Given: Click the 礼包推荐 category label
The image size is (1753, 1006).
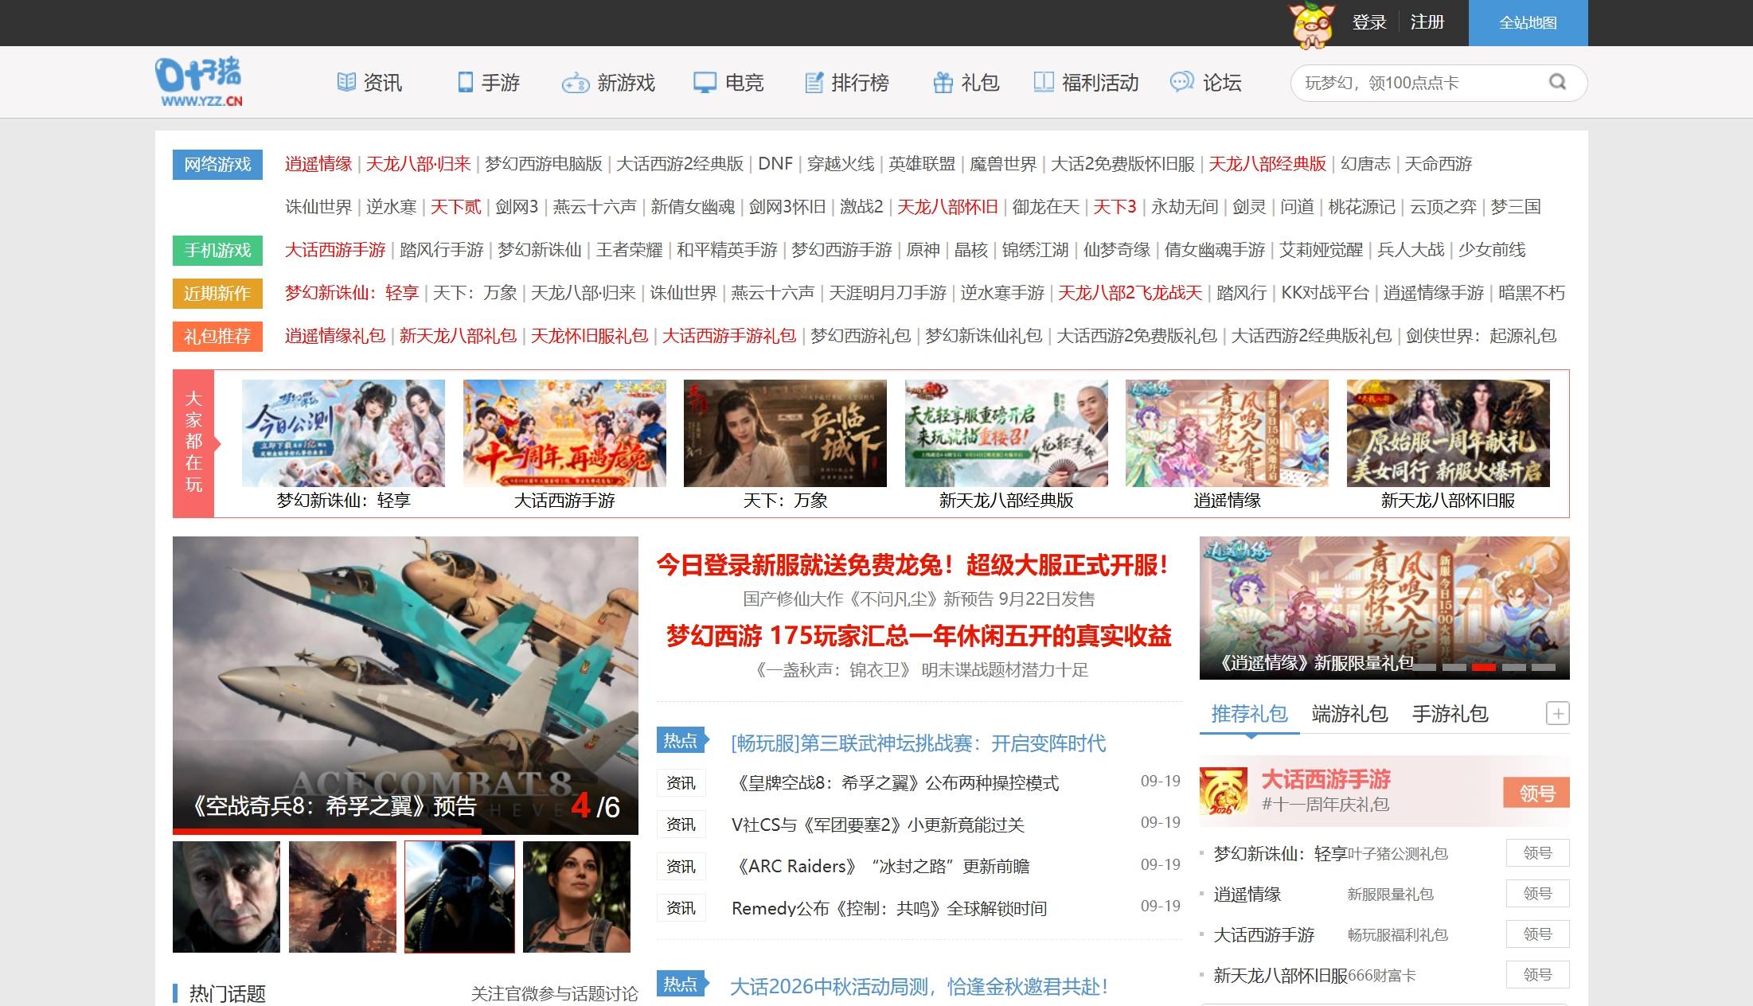Looking at the screenshot, I should tap(217, 337).
